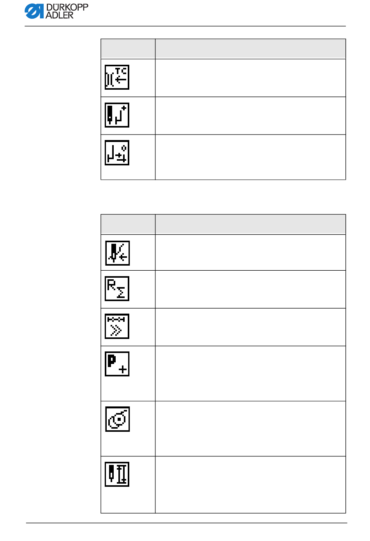
Task: Select the needle with height measure icon
Action: (117, 474)
